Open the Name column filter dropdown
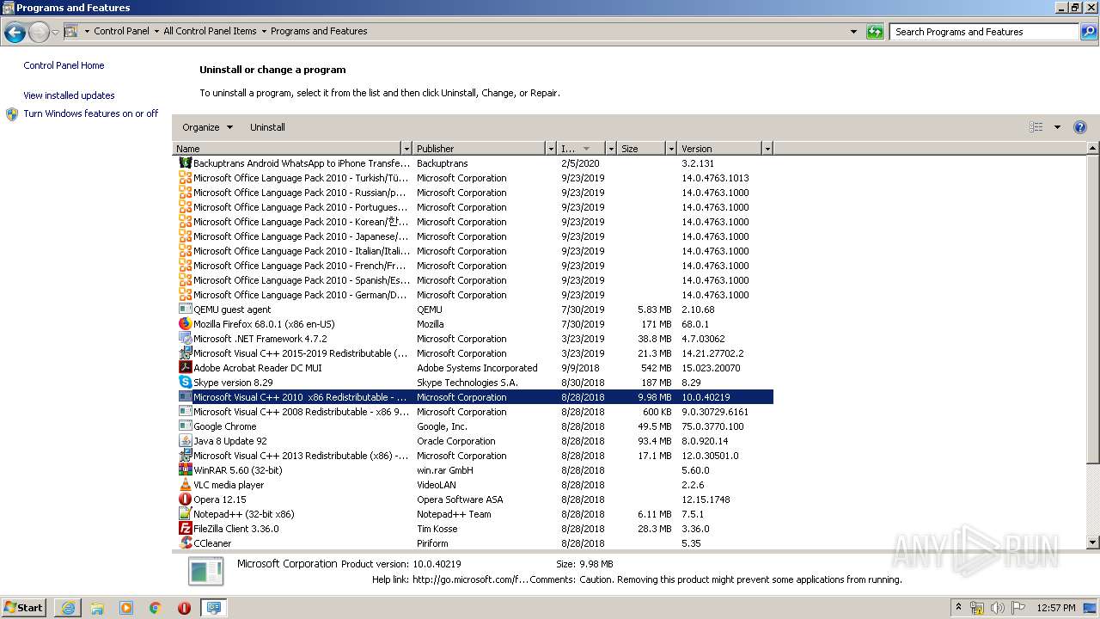The width and height of the screenshot is (1100, 619). [406, 149]
